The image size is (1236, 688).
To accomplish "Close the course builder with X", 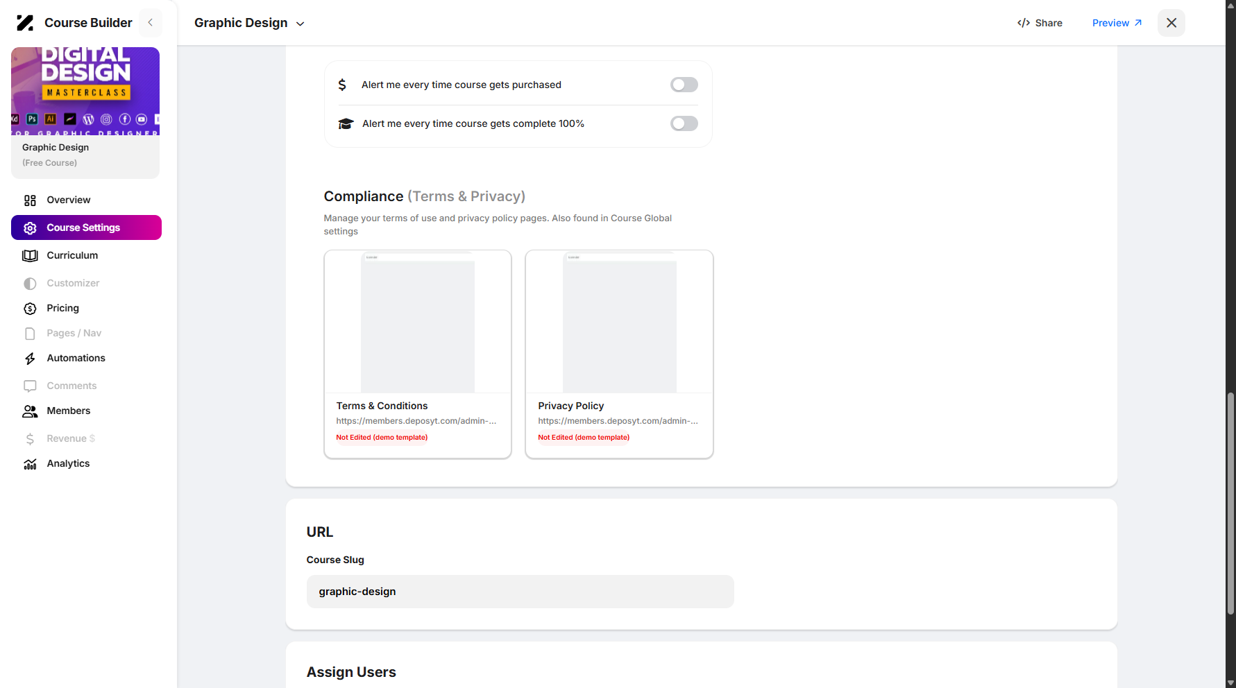I will [1171, 23].
